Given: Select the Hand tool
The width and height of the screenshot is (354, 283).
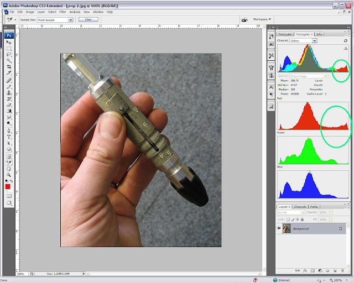Looking at the screenshot, I should point(9,169).
